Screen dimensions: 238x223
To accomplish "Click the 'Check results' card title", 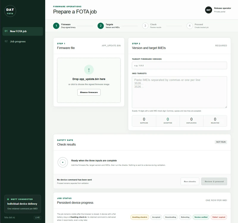I will tap(66, 145).
